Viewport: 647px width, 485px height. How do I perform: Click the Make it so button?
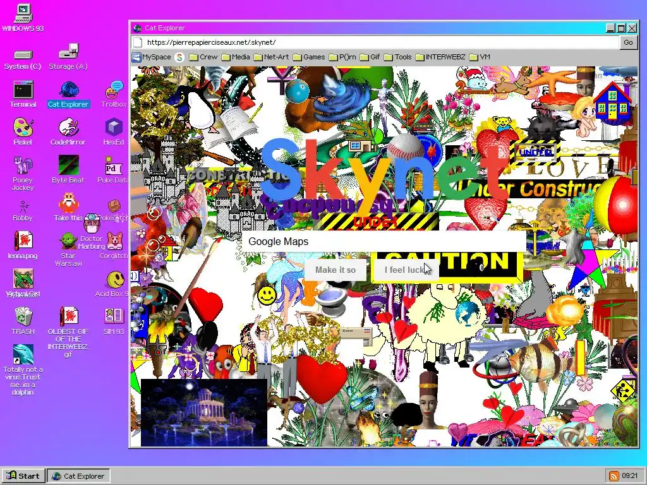tap(336, 270)
